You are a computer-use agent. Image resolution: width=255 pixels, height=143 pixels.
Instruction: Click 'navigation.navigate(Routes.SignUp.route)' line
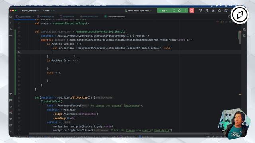(83, 126)
